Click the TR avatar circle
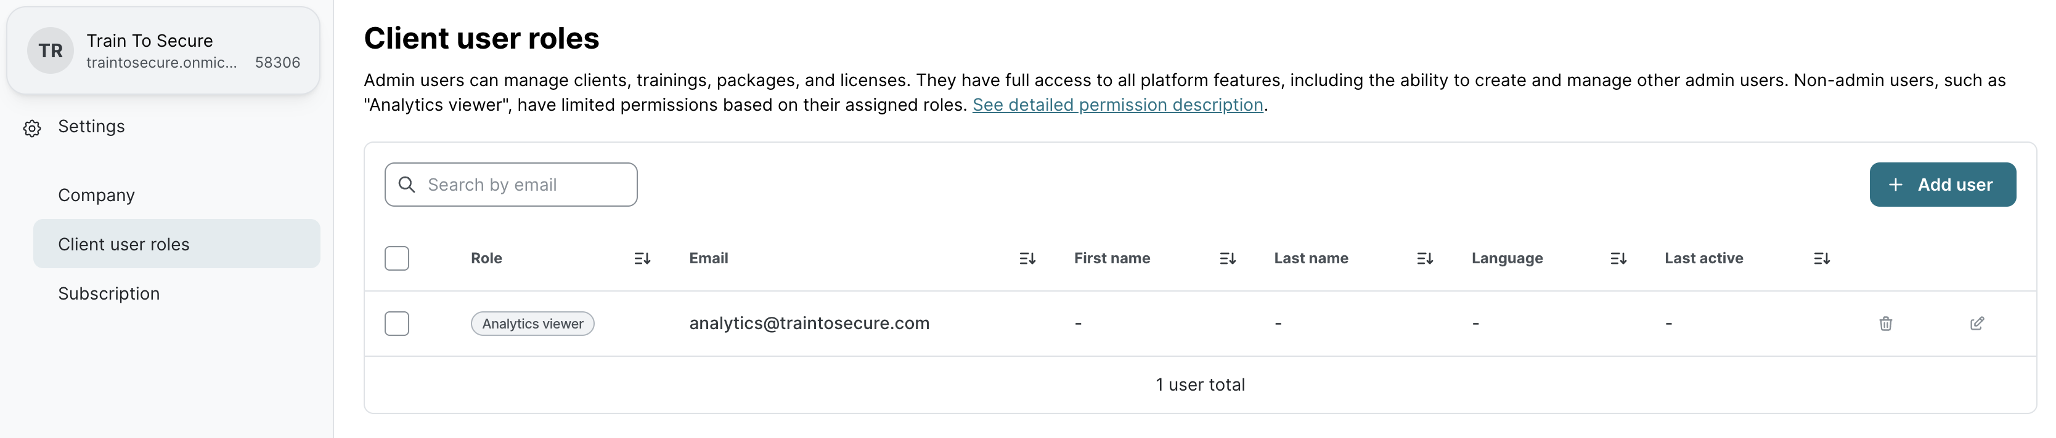Screen dimensions: 2056x438 [51, 51]
